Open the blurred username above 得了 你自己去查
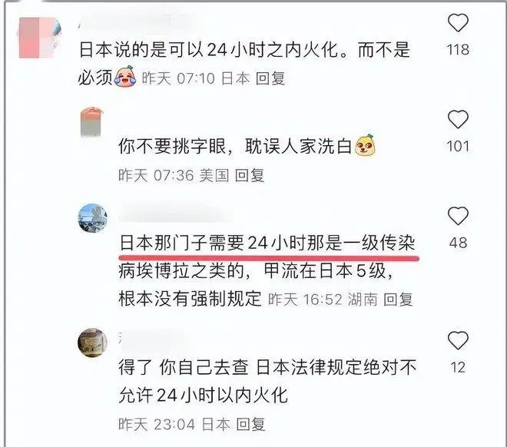 pyautogui.click(x=147, y=339)
